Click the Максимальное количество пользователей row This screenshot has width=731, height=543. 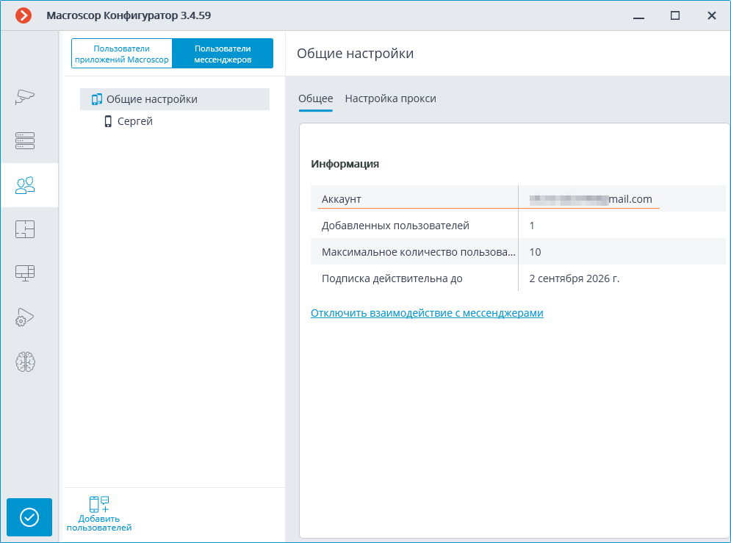click(x=518, y=252)
